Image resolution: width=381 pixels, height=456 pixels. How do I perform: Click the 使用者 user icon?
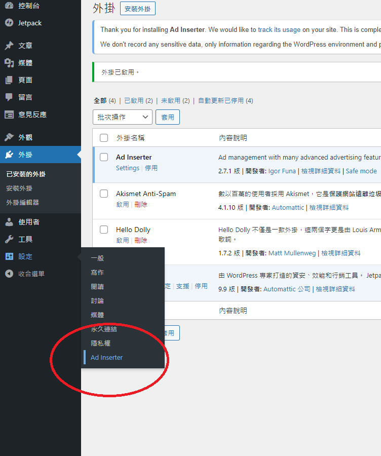click(9, 222)
